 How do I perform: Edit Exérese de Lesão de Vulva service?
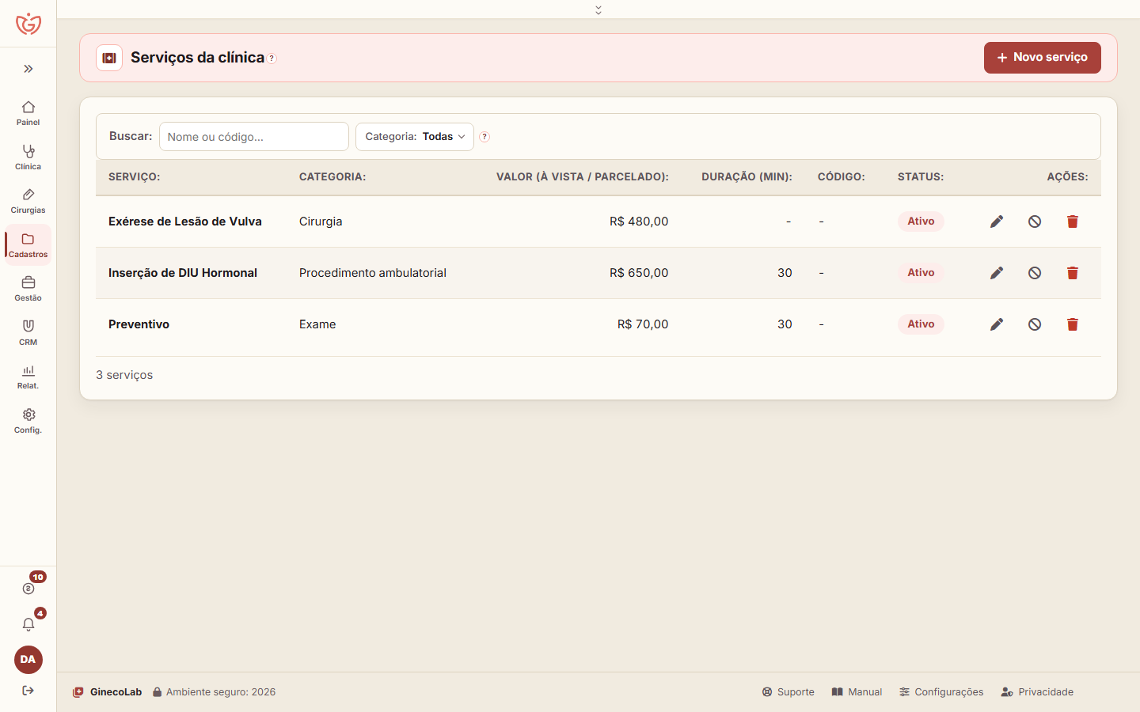[997, 222]
